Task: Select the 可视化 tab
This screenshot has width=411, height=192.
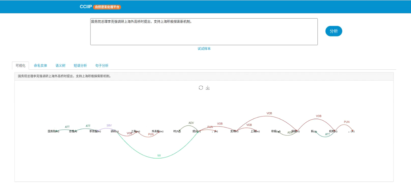Action: tap(20, 66)
